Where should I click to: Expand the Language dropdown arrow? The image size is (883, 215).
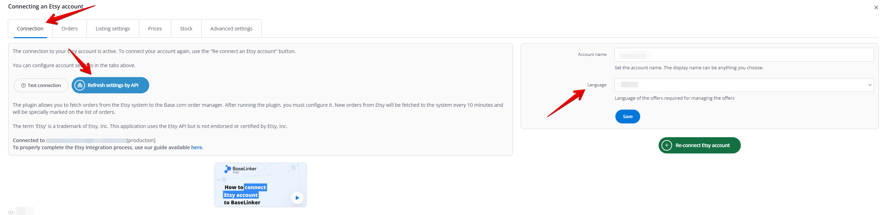870,85
